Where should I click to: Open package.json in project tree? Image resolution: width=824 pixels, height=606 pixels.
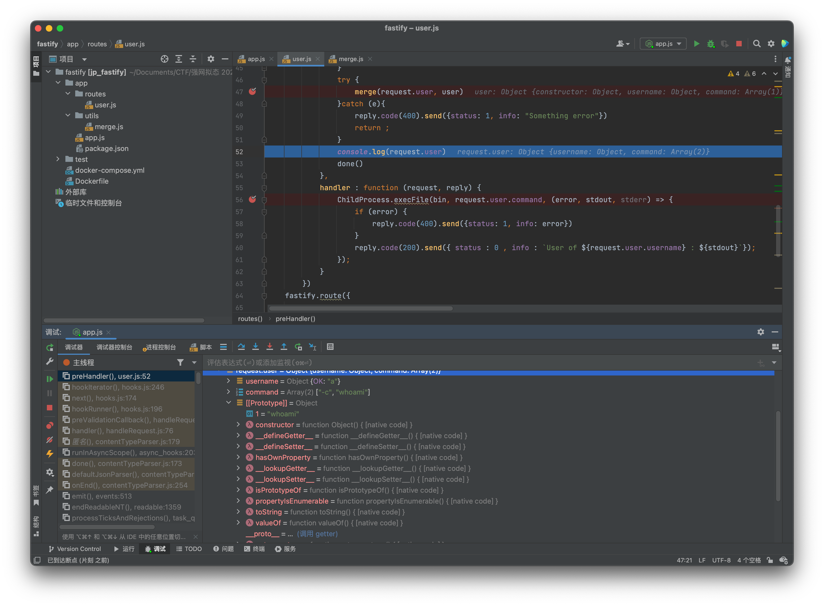click(x=102, y=149)
